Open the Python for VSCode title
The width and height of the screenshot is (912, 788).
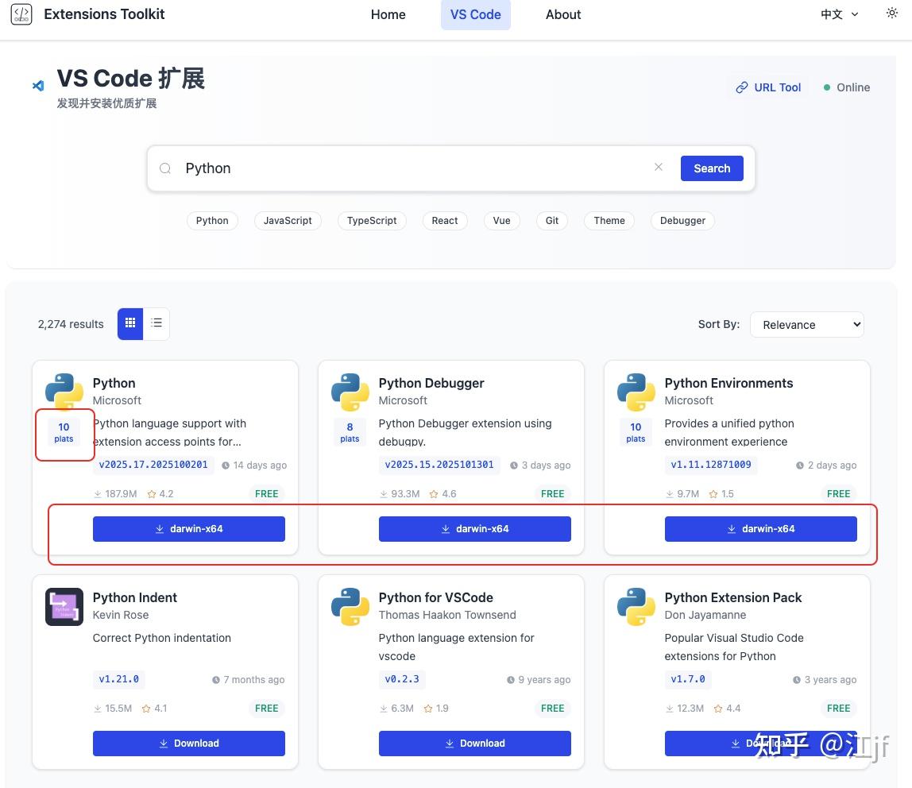tap(435, 597)
